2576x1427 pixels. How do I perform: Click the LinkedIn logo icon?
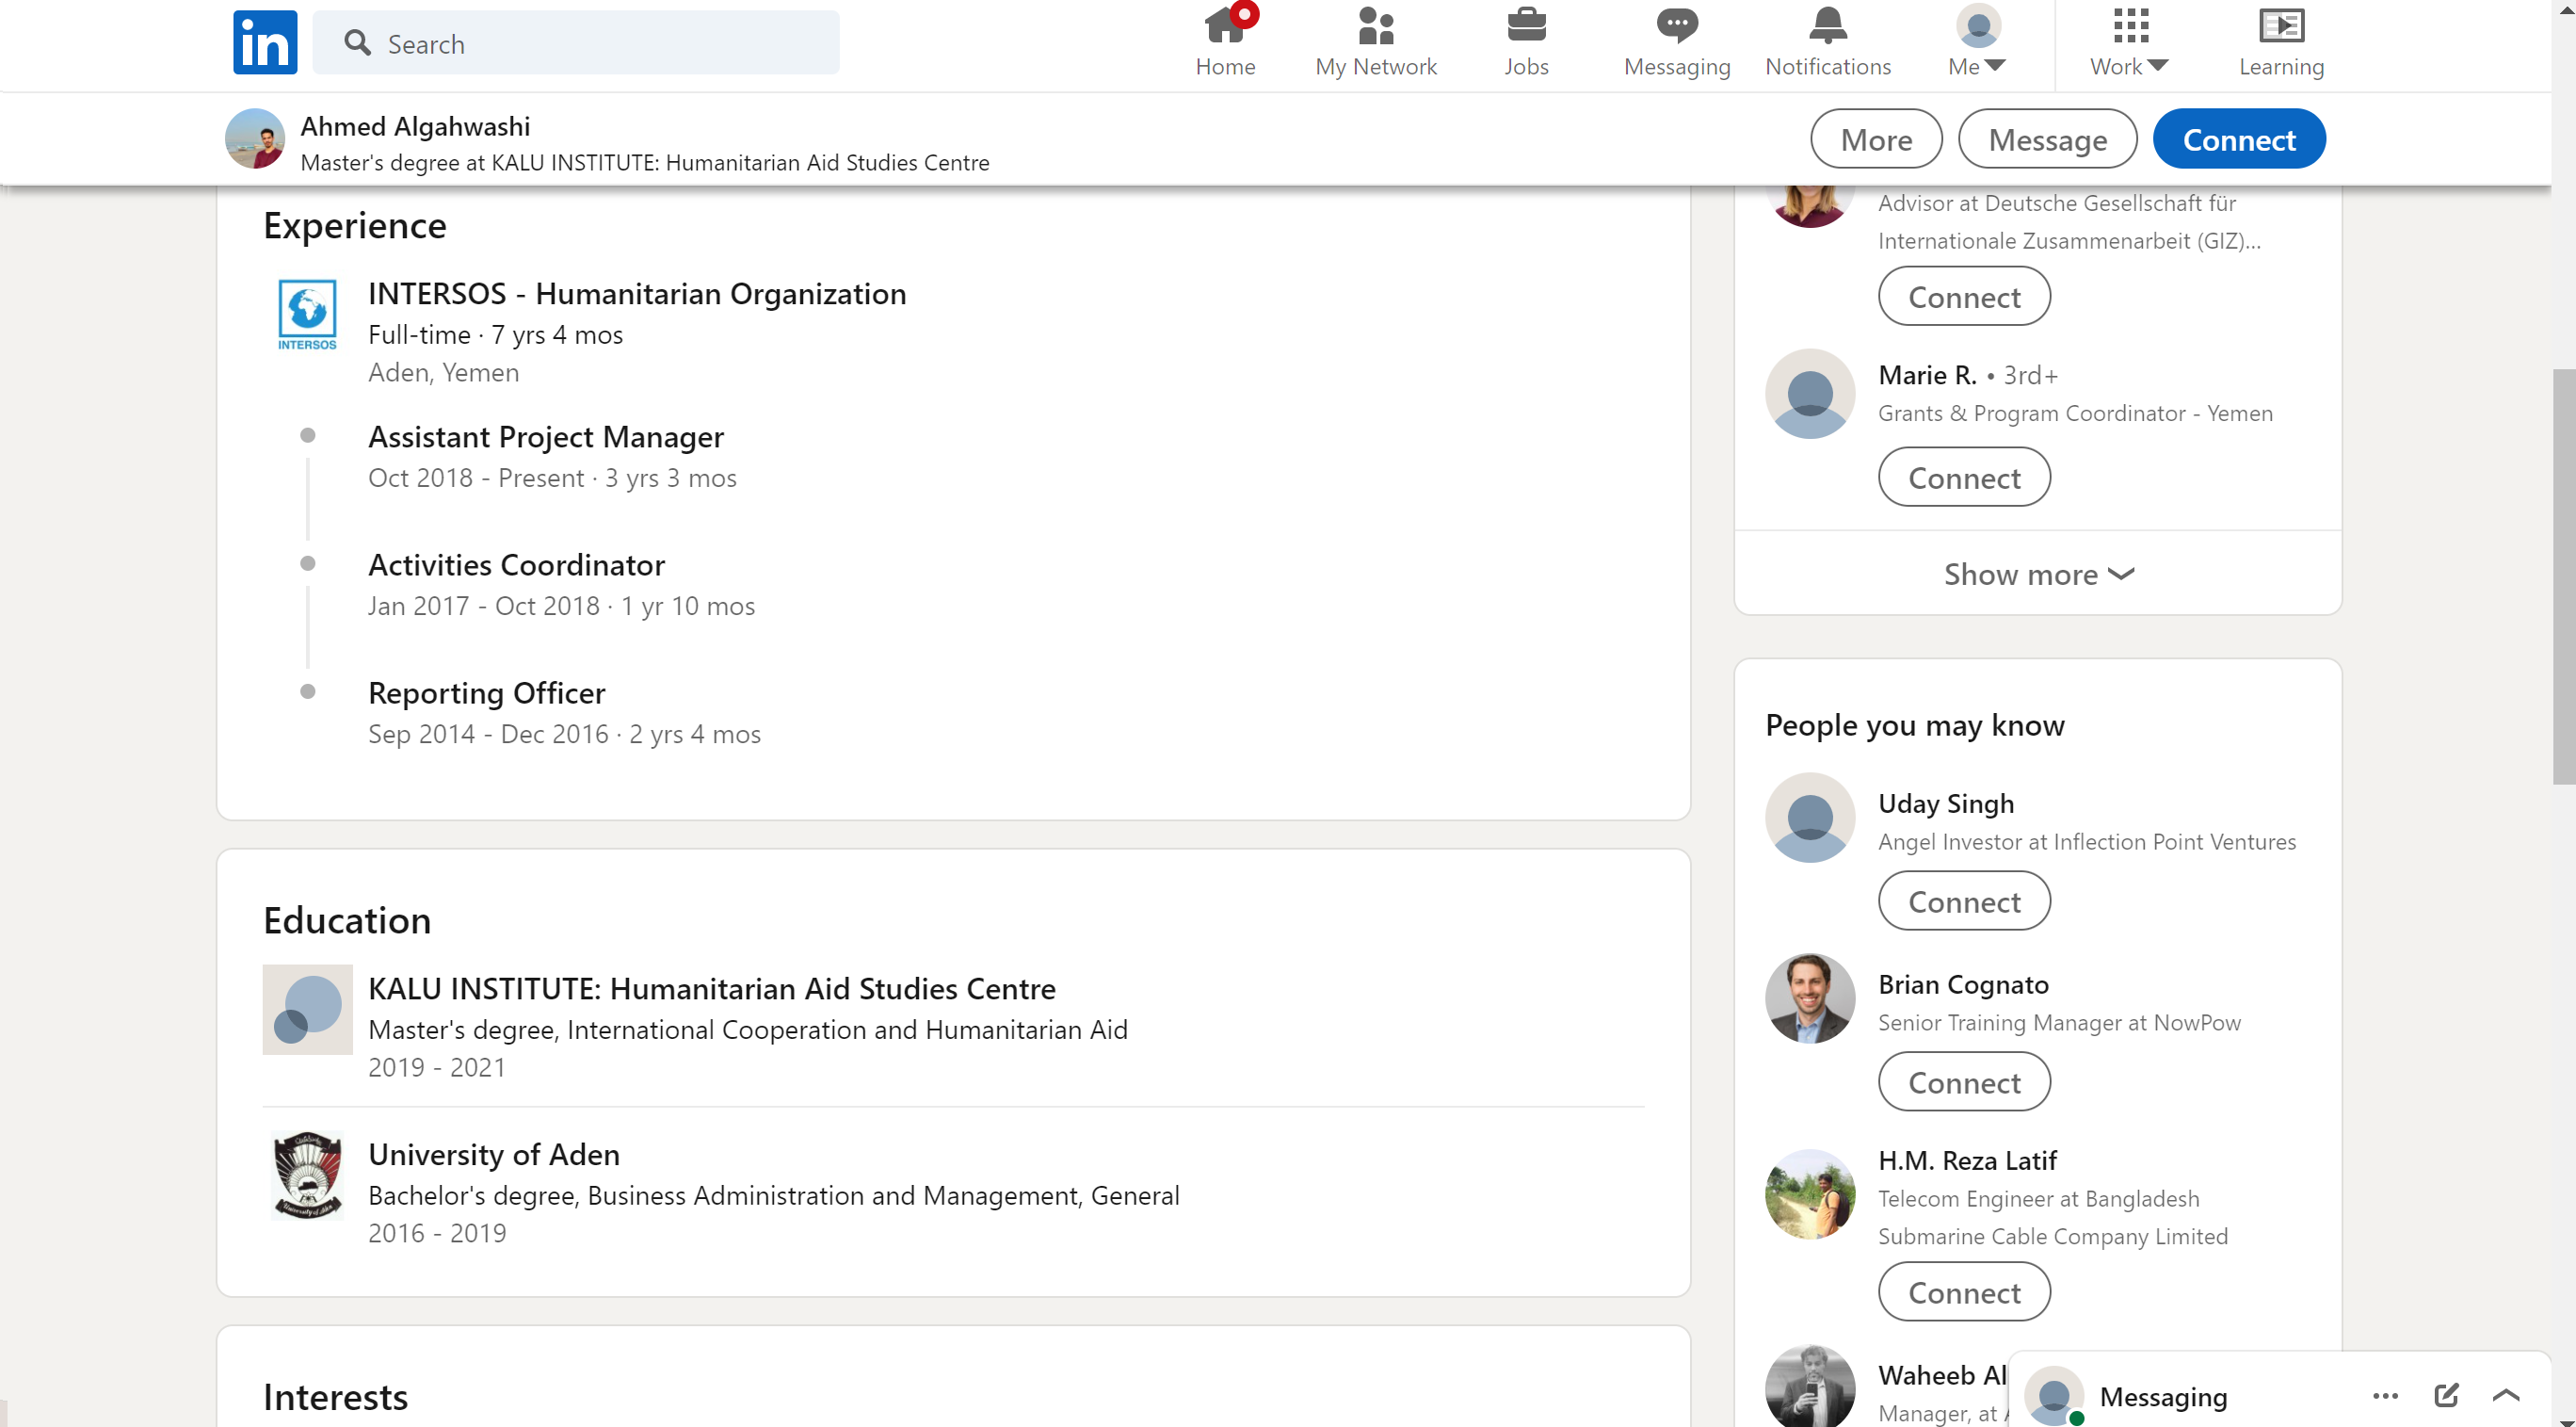point(265,42)
